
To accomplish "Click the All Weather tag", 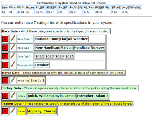I will pyautogui.click(x=78, y=39).
